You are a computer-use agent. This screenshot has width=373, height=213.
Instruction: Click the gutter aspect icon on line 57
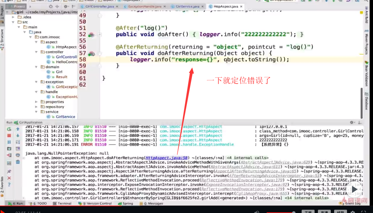coord(91,54)
